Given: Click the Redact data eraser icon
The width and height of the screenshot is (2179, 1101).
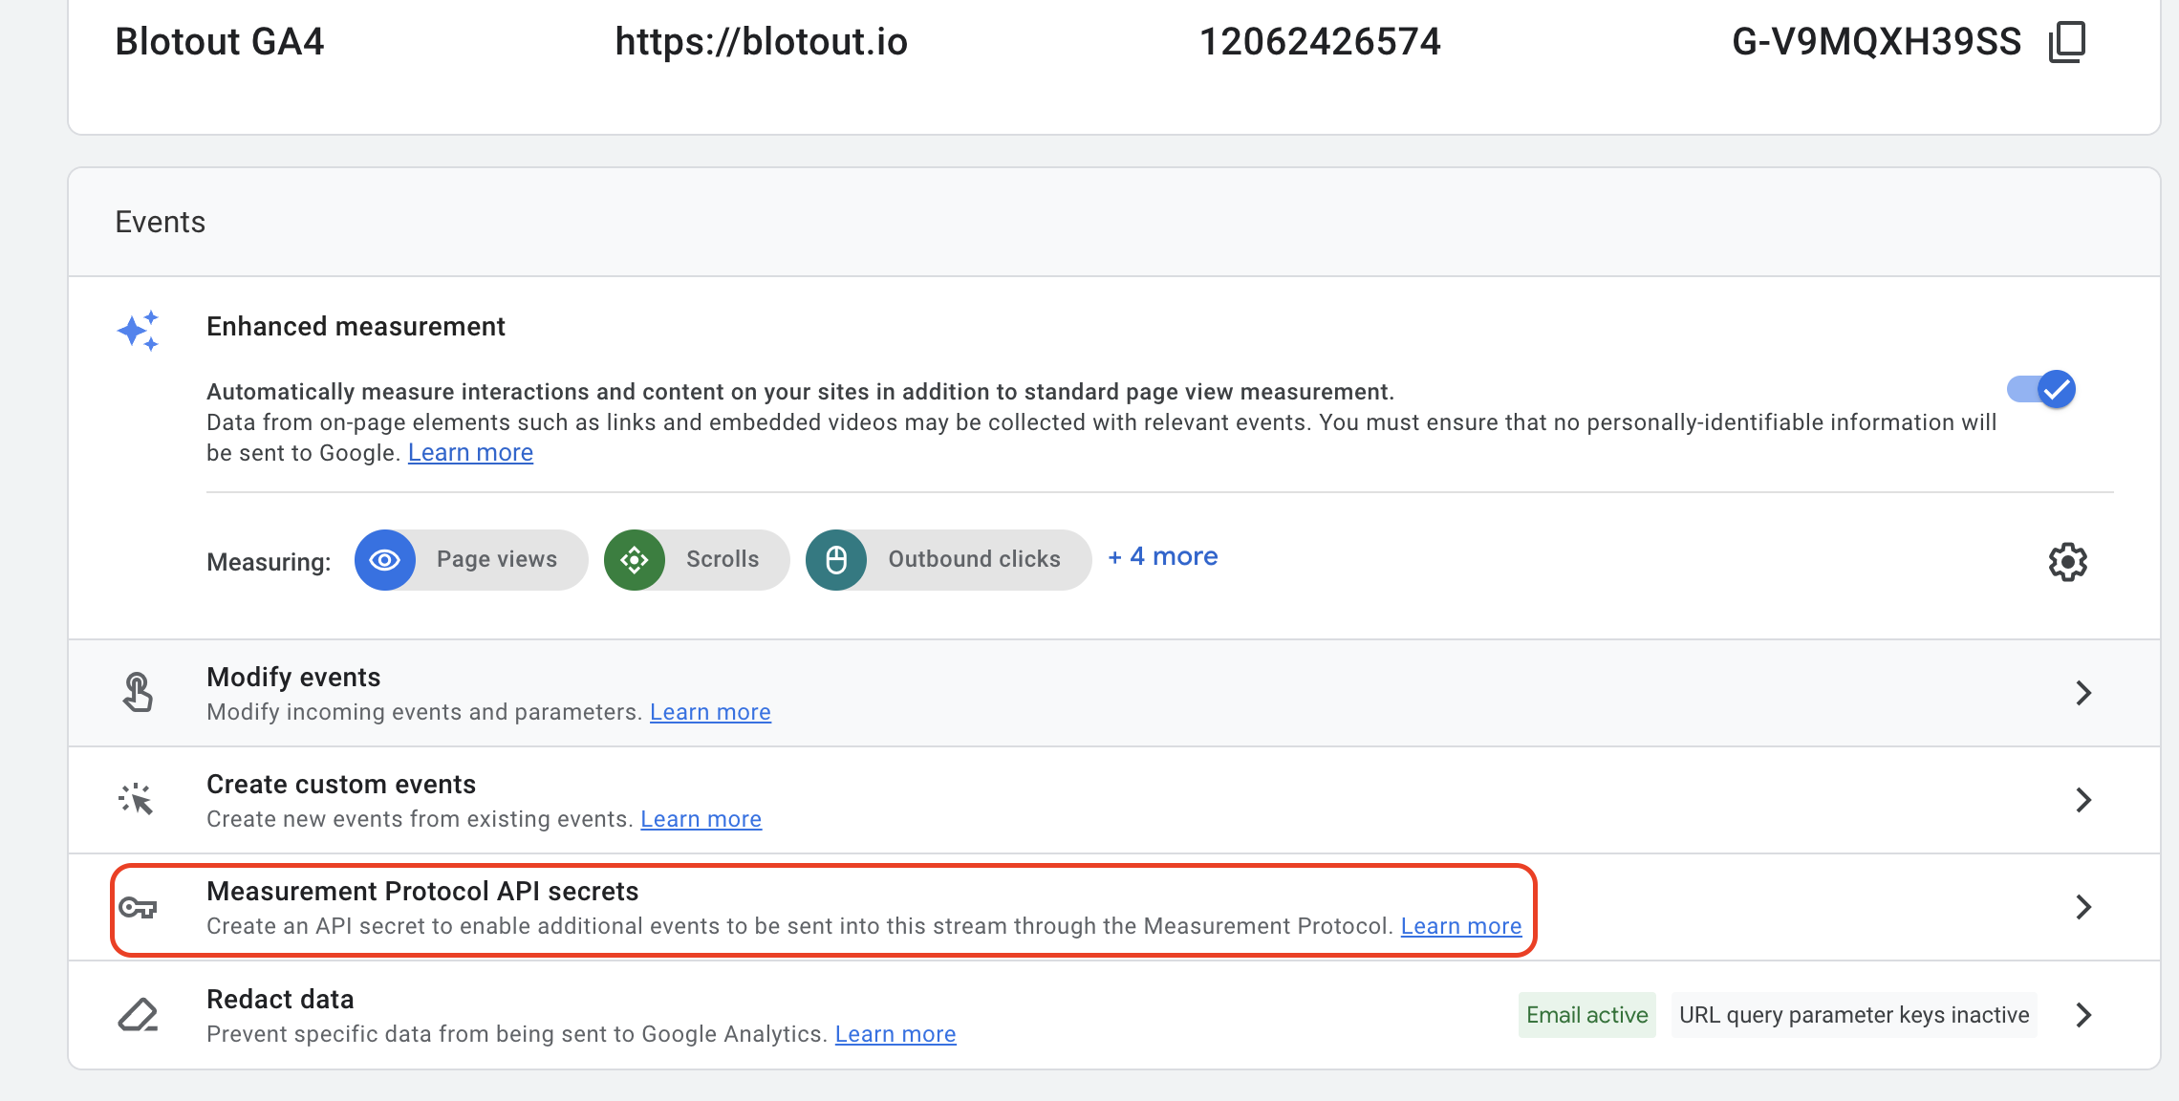Looking at the screenshot, I should tap(138, 1015).
